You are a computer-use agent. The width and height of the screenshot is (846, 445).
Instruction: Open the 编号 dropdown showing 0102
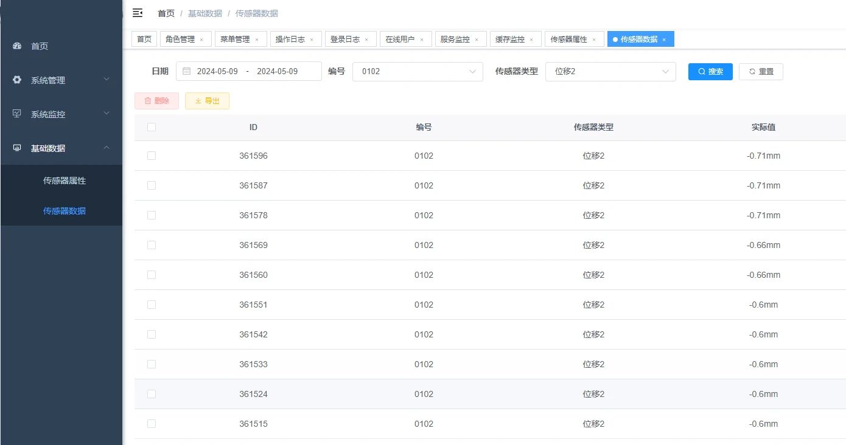click(418, 71)
